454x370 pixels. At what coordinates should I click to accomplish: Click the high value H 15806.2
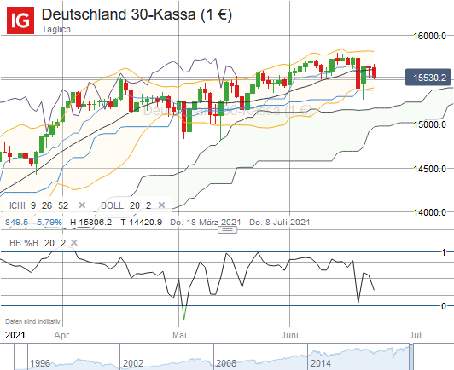coord(91,223)
